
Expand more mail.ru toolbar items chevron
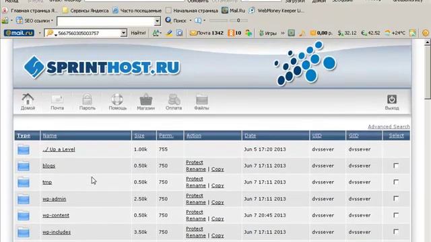[283, 33]
